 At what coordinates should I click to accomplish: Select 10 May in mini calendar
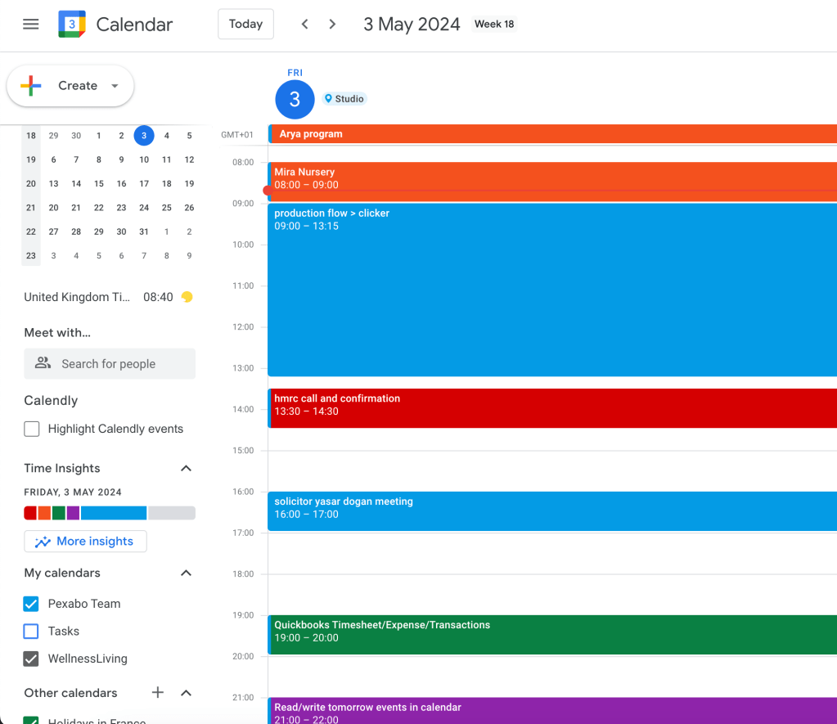(x=144, y=160)
